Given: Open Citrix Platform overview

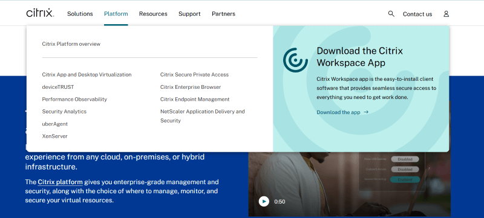Looking at the screenshot, I should (x=71, y=44).
